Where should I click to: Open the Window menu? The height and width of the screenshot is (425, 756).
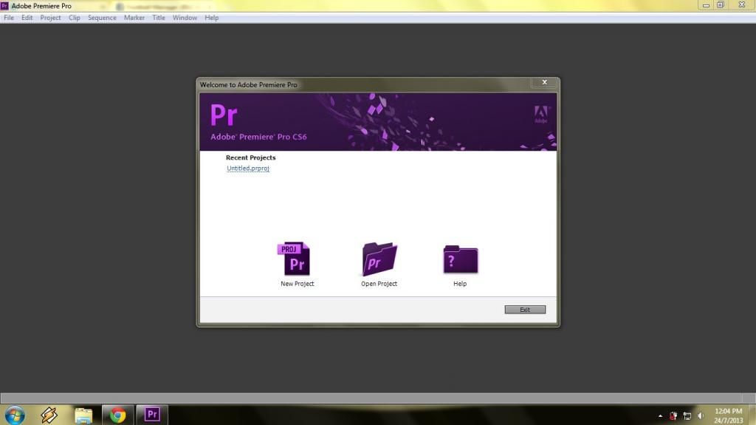pos(185,18)
